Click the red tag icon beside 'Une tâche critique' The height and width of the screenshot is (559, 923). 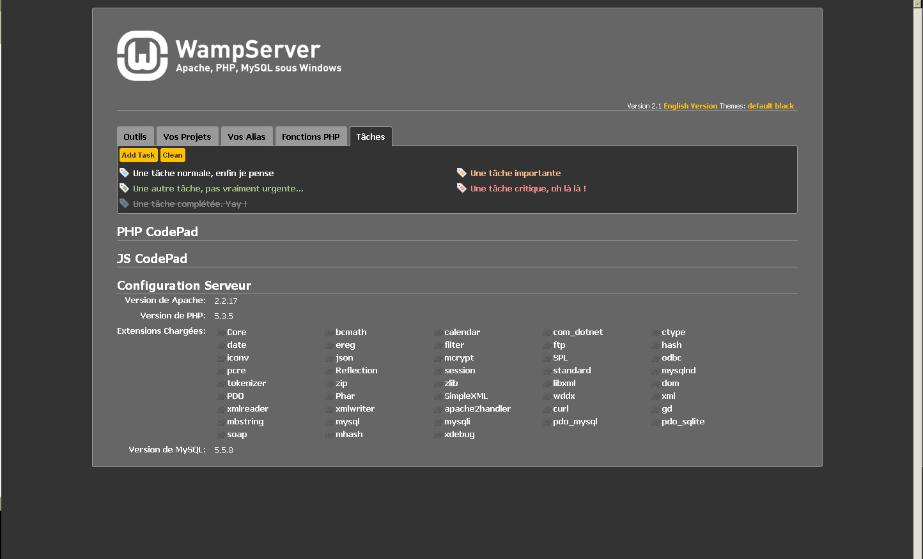pyautogui.click(x=461, y=188)
